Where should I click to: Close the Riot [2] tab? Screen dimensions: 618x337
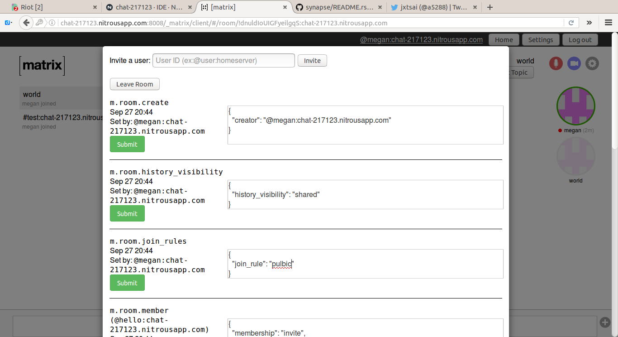coord(95,7)
